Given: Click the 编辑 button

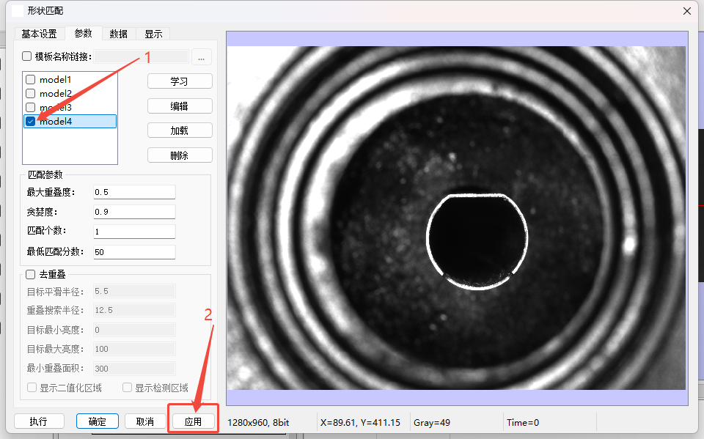Looking at the screenshot, I should pos(180,106).
